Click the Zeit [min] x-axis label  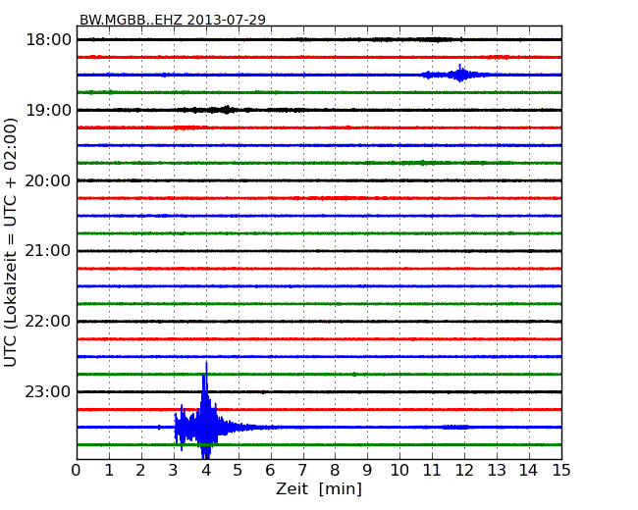(x=319, y=488)
